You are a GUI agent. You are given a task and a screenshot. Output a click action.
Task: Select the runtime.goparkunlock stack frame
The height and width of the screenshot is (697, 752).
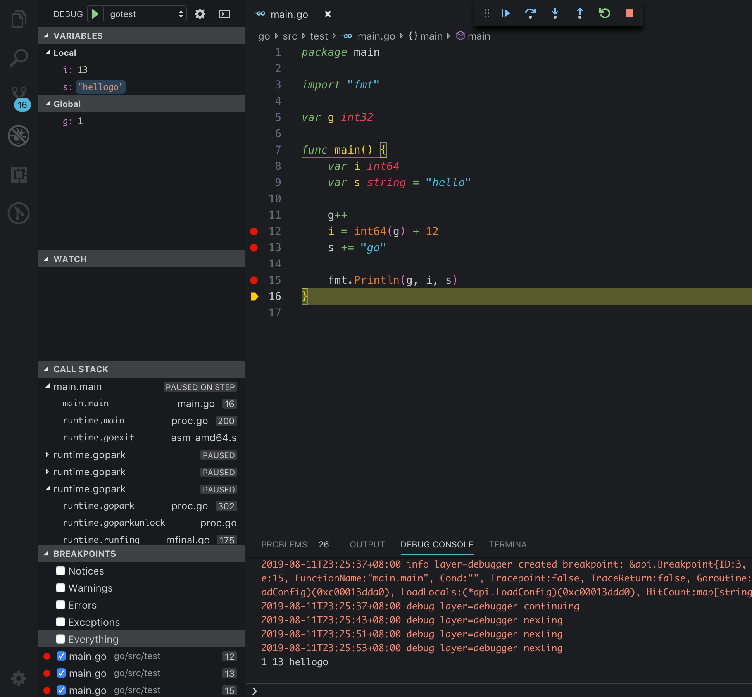141,523
